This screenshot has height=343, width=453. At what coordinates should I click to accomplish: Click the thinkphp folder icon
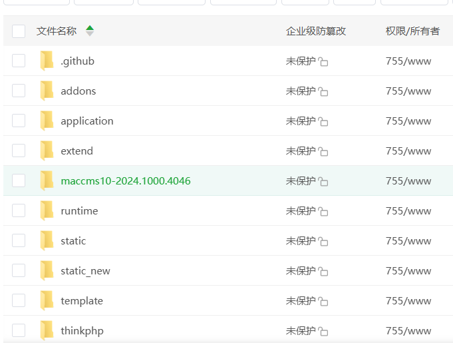click(47, 330)
